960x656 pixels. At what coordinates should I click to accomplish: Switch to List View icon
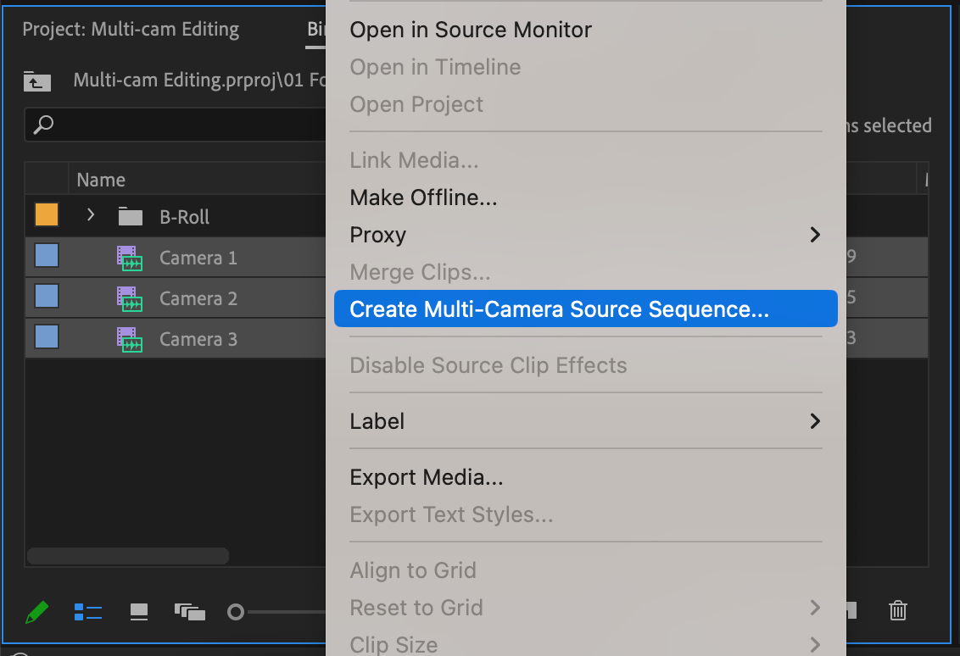coord(88,612)
